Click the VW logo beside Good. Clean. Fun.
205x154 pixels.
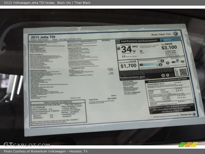coord(176,34)
